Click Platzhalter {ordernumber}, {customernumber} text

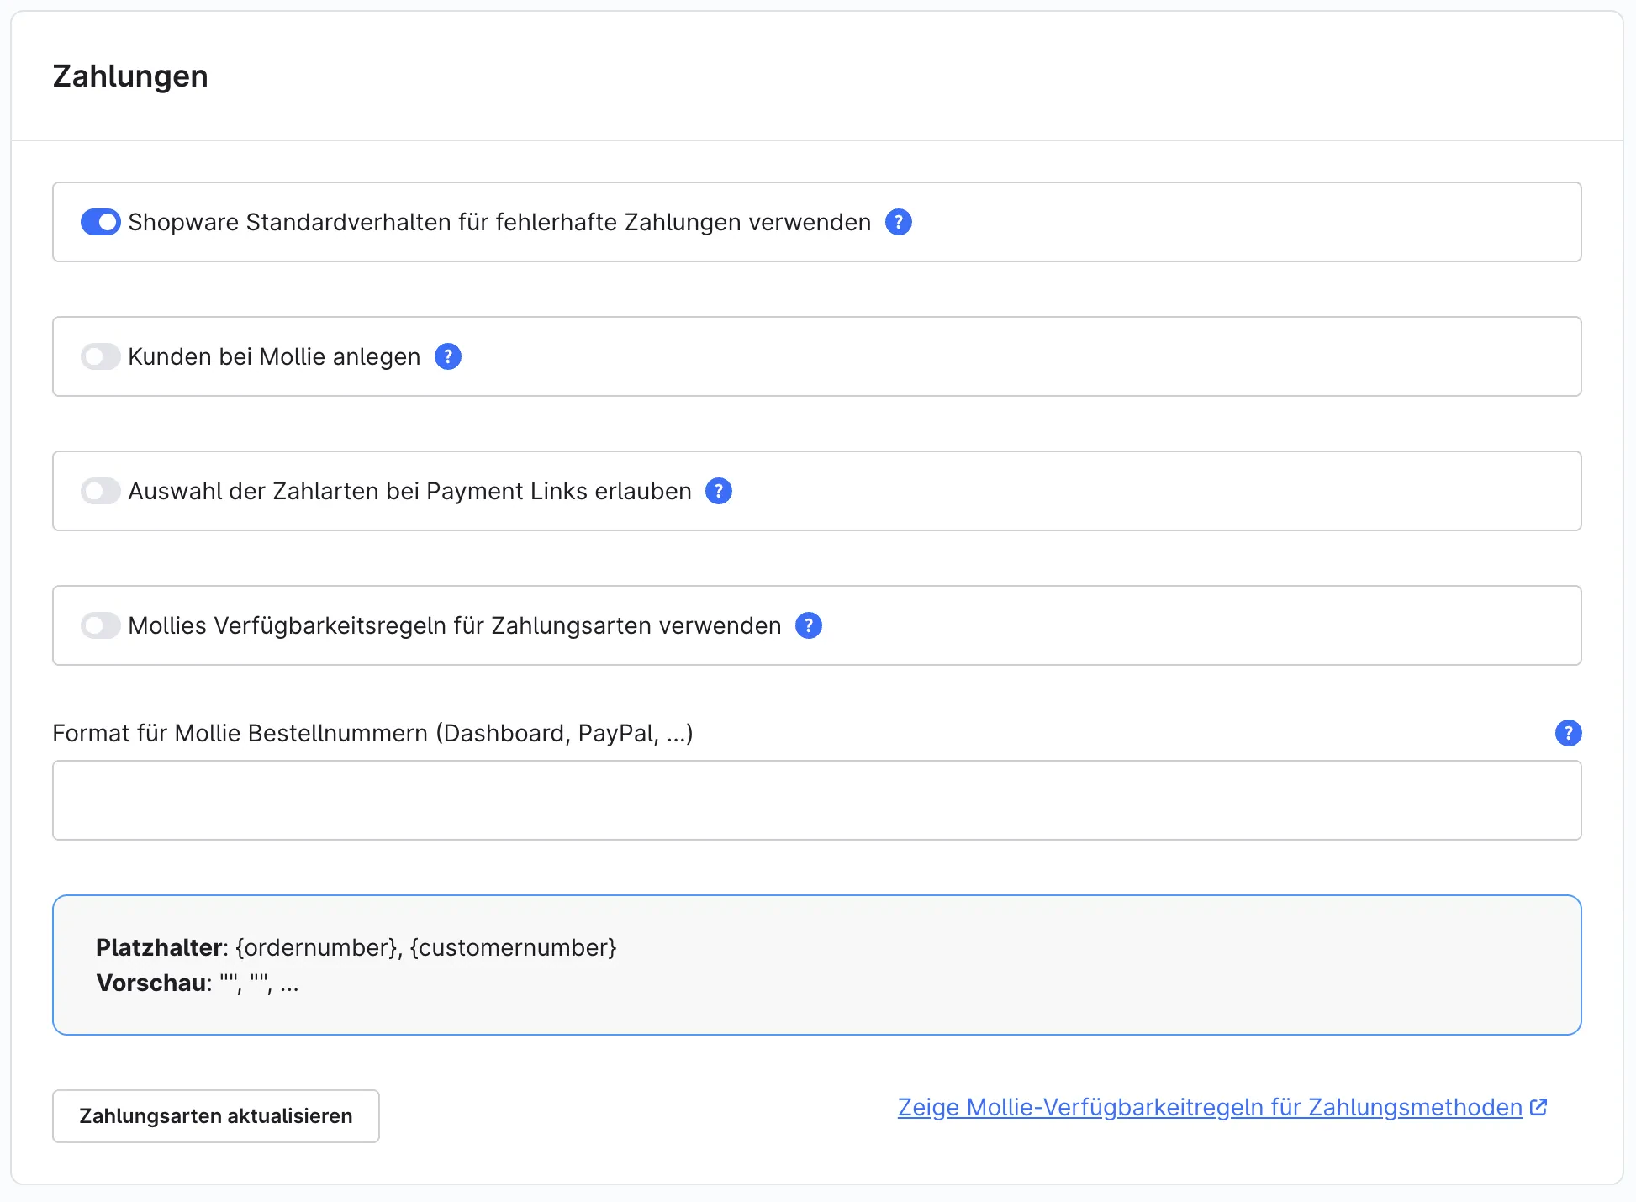pos(356,947)
